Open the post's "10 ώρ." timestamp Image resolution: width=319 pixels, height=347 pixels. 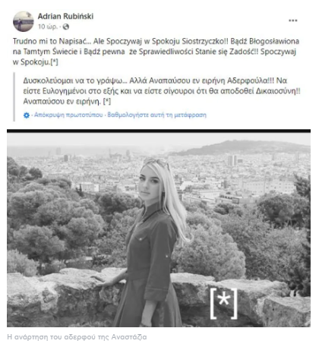pos(48,27)
